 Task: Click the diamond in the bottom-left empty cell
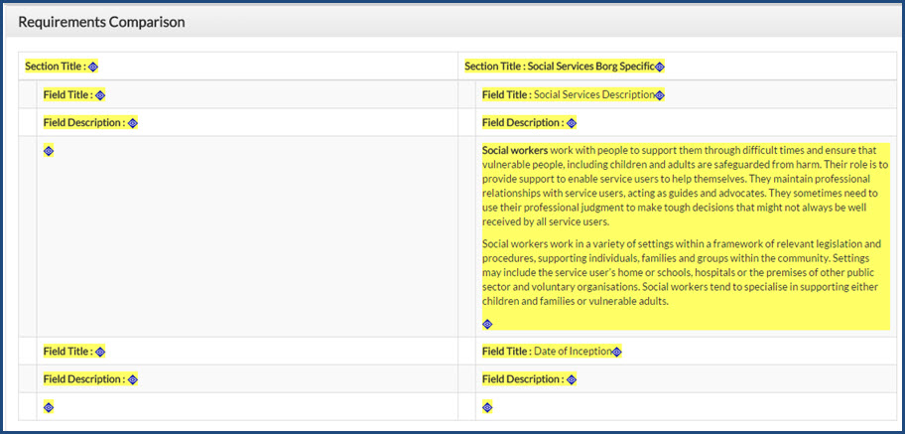[49, 407]
